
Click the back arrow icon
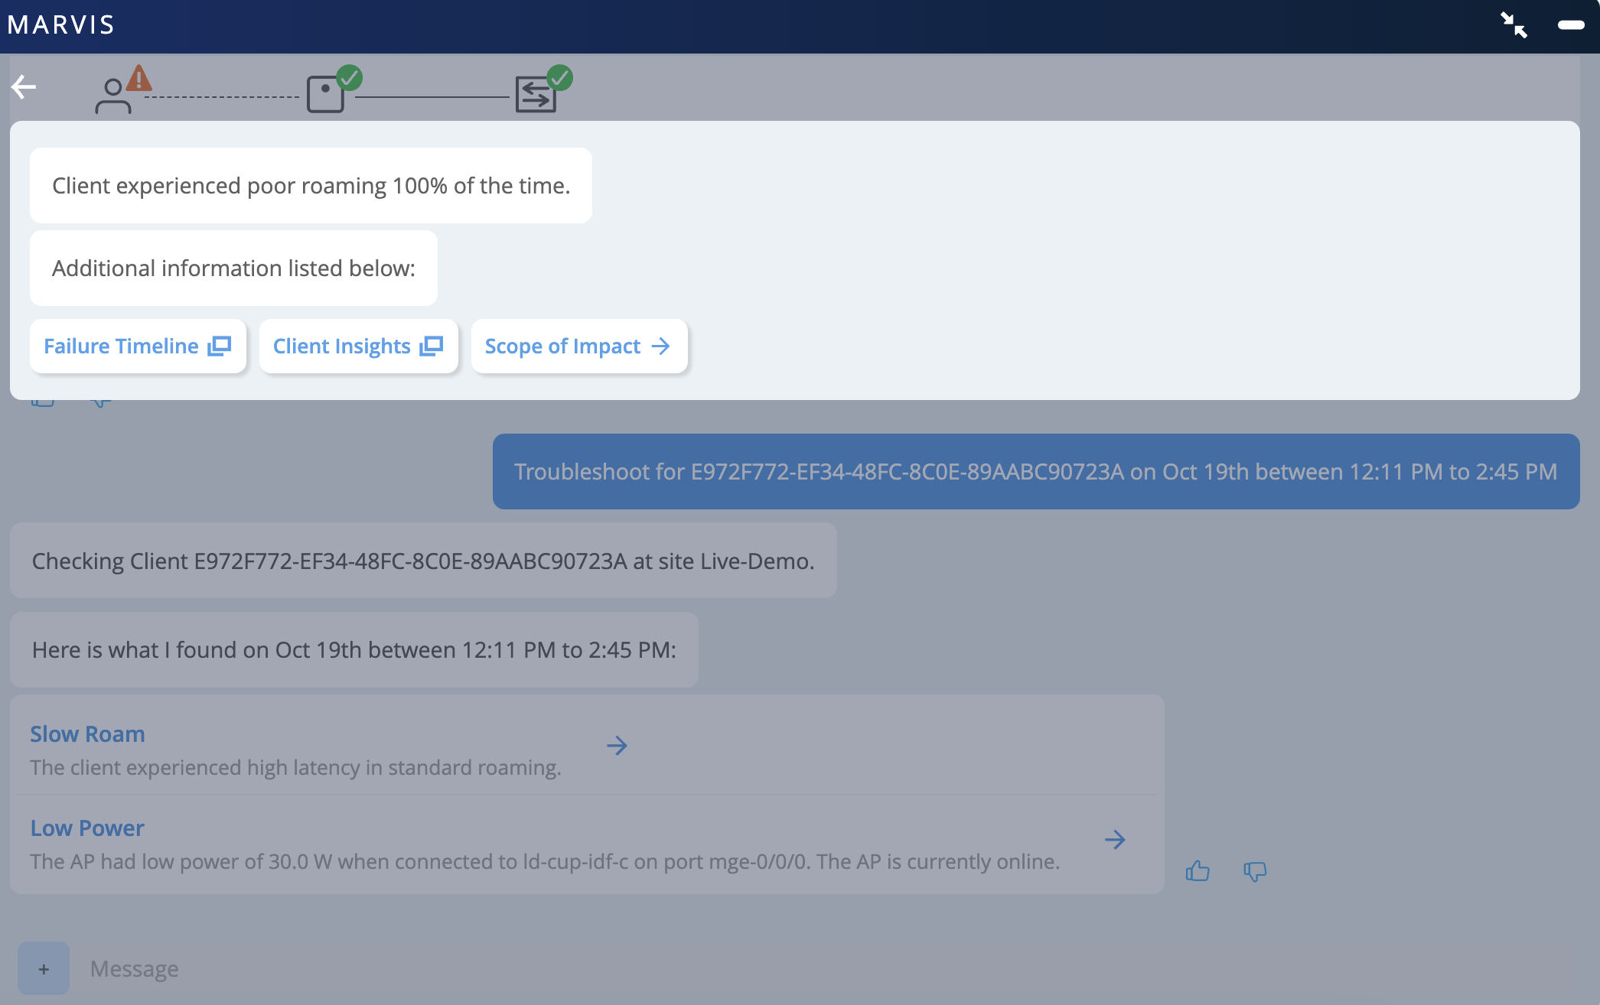pos(24,87)
